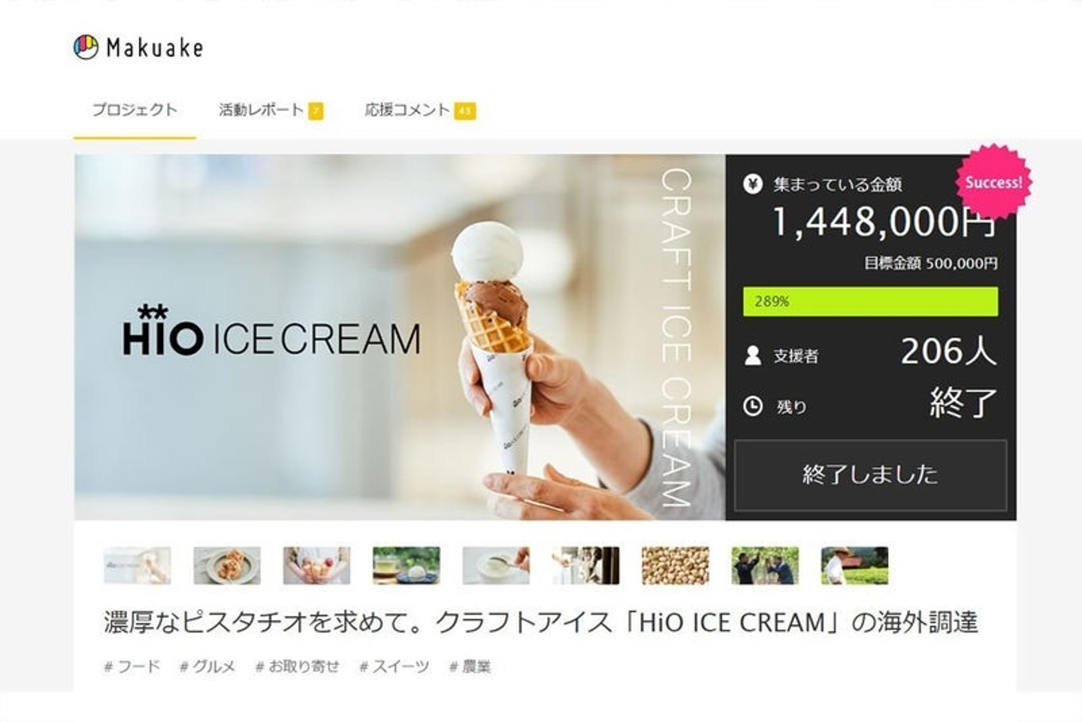Click the supporter person icon
The height and width of the screenshot is (722, 1082).
pos(752,355)
